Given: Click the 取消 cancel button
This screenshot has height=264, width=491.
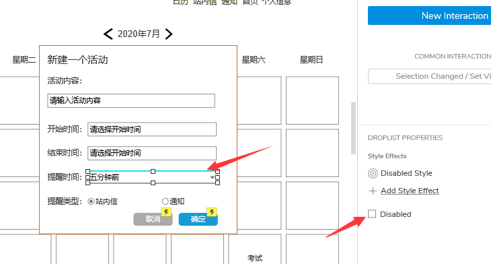Looking at the screenshot, I should tap(153, 219).
